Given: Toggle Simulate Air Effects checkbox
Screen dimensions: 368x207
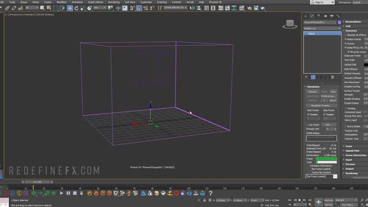Looking at the screenshot, I should [346, 35].
